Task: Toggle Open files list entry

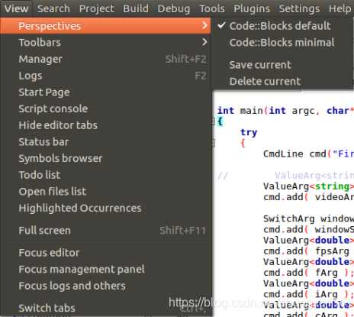Action: coord(105,192)
